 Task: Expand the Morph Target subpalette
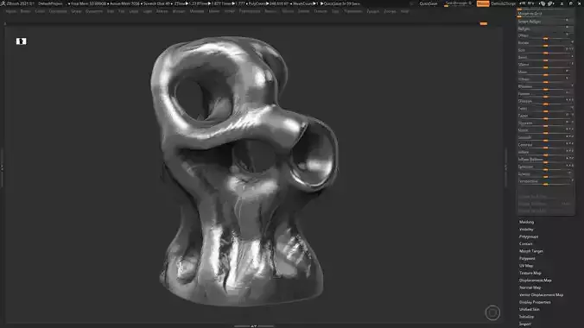530,251
